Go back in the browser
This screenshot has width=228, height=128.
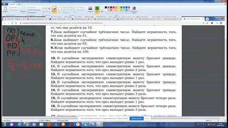click(x=5, y=23)
